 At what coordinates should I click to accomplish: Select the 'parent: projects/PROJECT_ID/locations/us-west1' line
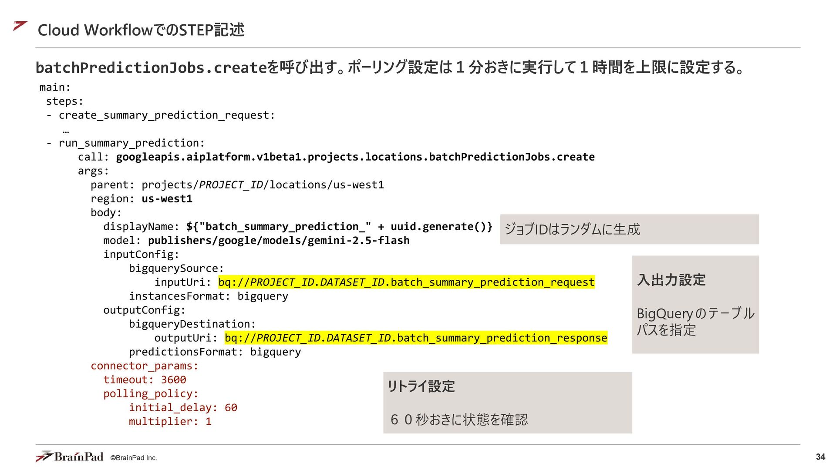click(237, 185)
